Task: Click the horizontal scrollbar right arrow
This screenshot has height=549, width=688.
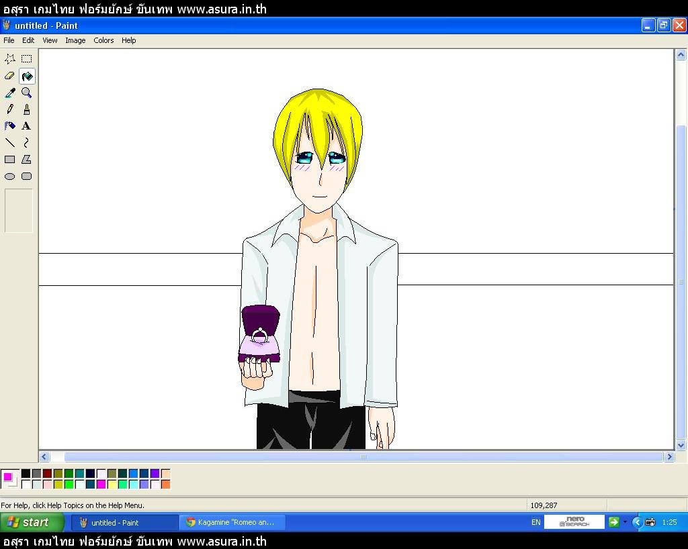Action: tap(669, 456)
